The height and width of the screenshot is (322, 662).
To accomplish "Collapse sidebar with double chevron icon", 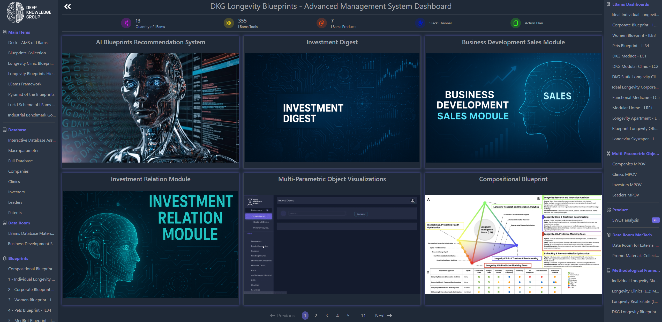I will tap(67, 6).
